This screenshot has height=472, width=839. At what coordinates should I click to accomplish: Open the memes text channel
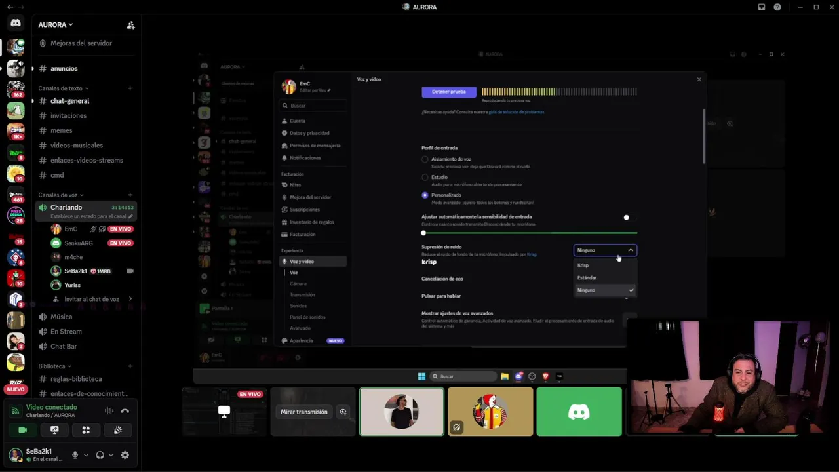coord(86,130)
